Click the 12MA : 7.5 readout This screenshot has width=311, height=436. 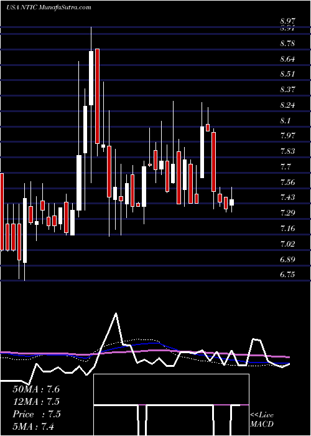[x=36, y=402]
